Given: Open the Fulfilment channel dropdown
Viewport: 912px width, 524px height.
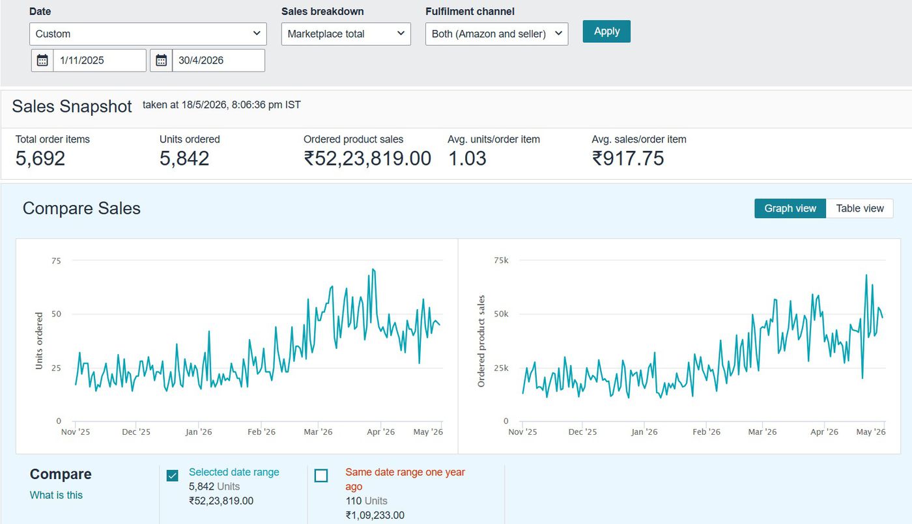Looking at the screenshot, I should [x=496, y=34].
